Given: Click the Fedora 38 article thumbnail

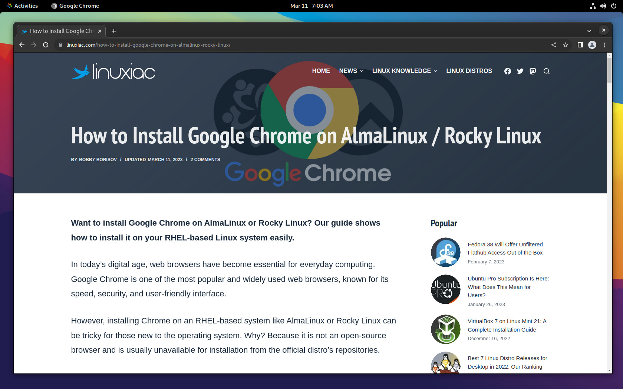Looking at the screenshot, I should point(446,252).
